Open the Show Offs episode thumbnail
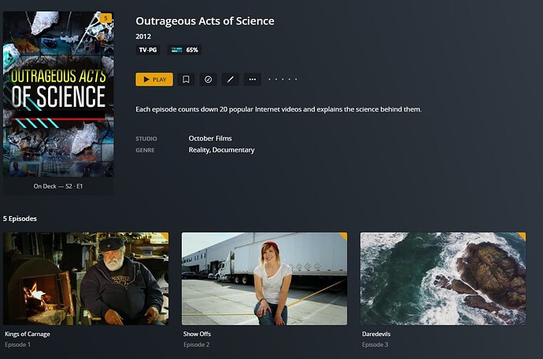The width and height of the screenshot is (543, 359). coord(264,279)
